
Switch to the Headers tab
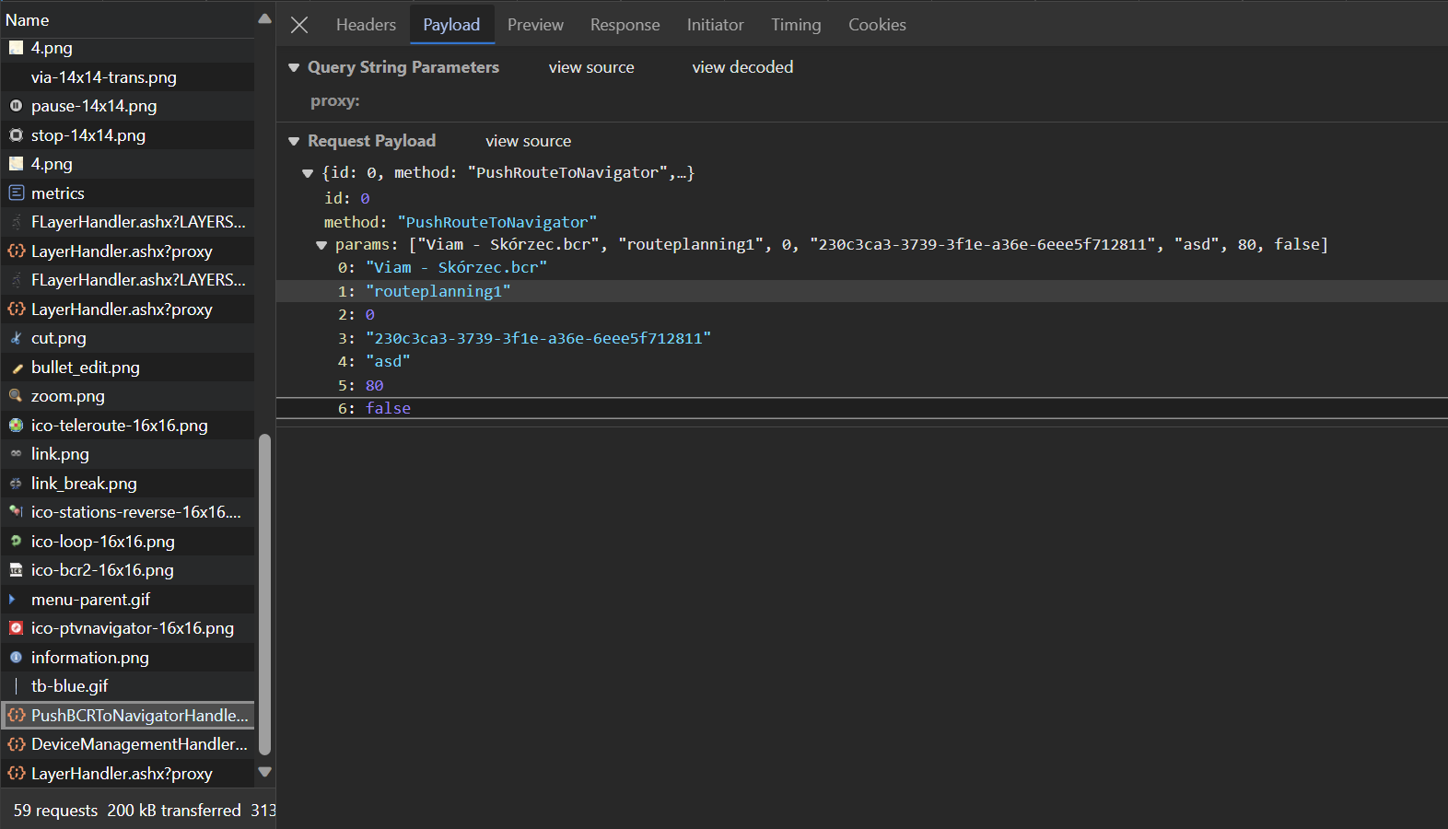tap(366, 25)
